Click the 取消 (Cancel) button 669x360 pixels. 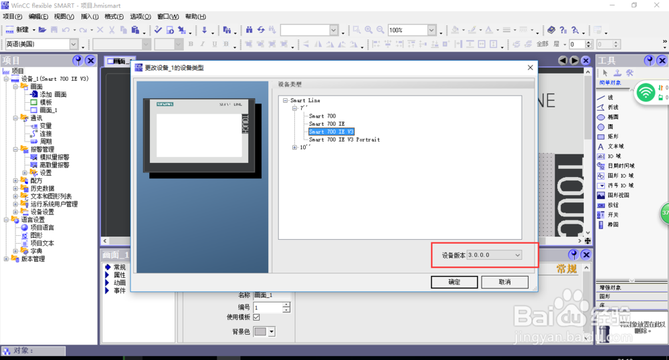coord(504,282)
